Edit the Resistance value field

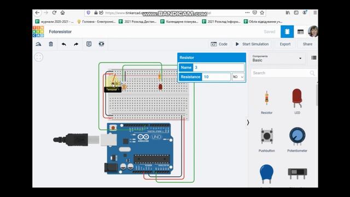217,77
